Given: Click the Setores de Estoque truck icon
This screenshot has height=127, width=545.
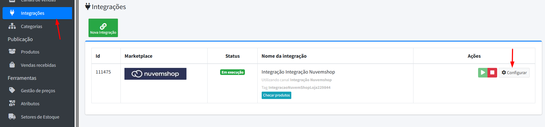Looking at the screenshot, I should [x=12, y=117].
